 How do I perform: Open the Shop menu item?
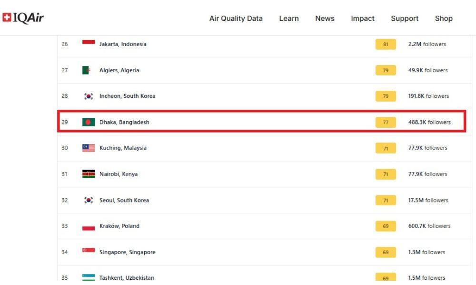click(x=444, y=19)
